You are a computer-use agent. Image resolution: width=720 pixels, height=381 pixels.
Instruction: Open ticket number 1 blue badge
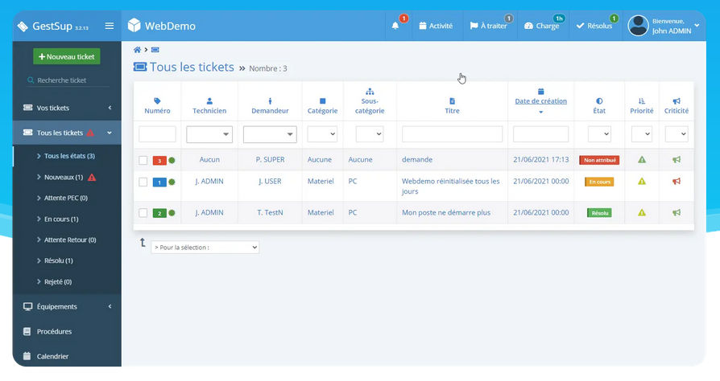coord(159,182)
